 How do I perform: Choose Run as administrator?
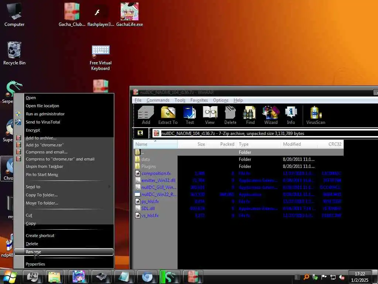[x=63, y=114]
